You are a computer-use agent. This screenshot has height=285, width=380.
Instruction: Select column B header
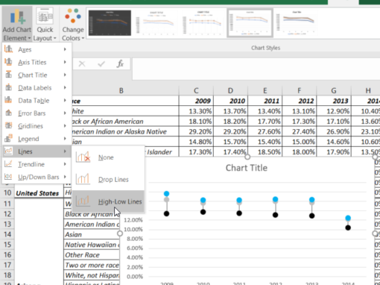(121, 90)
